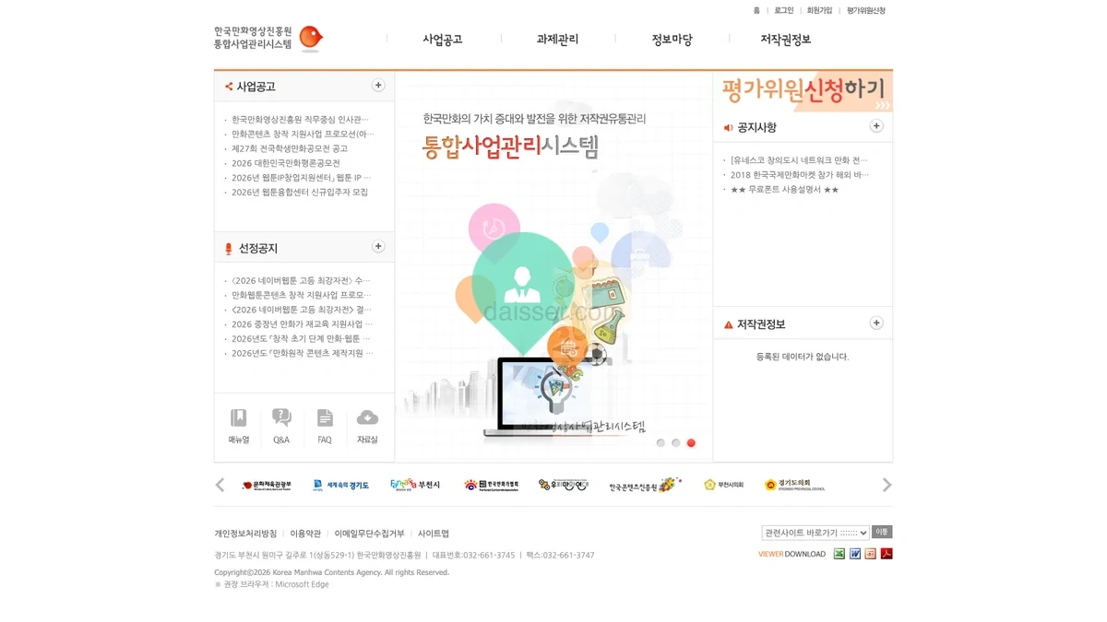Screen dimensions: 1107x622
Task: Open 〈2026 네이버웹툰 고등 최강자전〉 결… item
Action: 302,311
